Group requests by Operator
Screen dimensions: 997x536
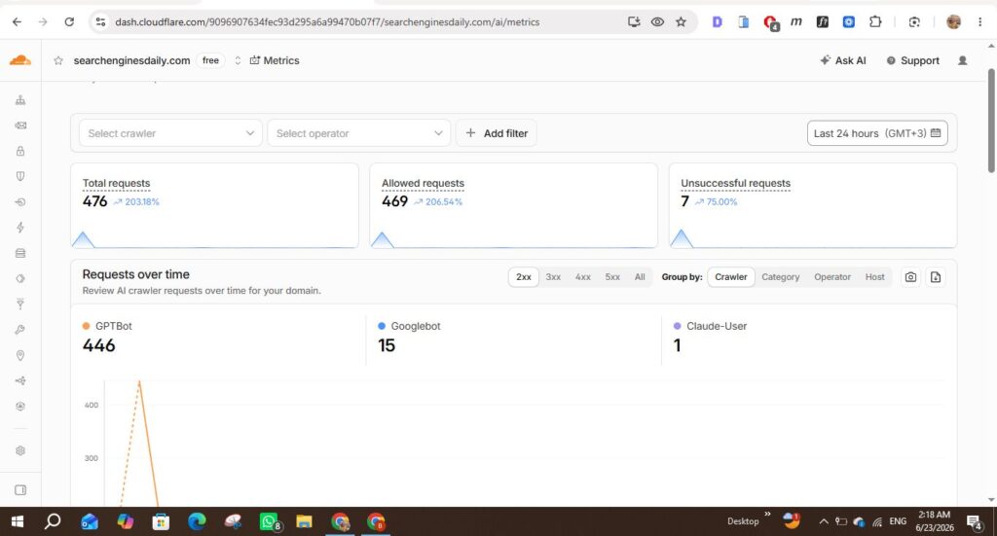[x=832, y=277]
